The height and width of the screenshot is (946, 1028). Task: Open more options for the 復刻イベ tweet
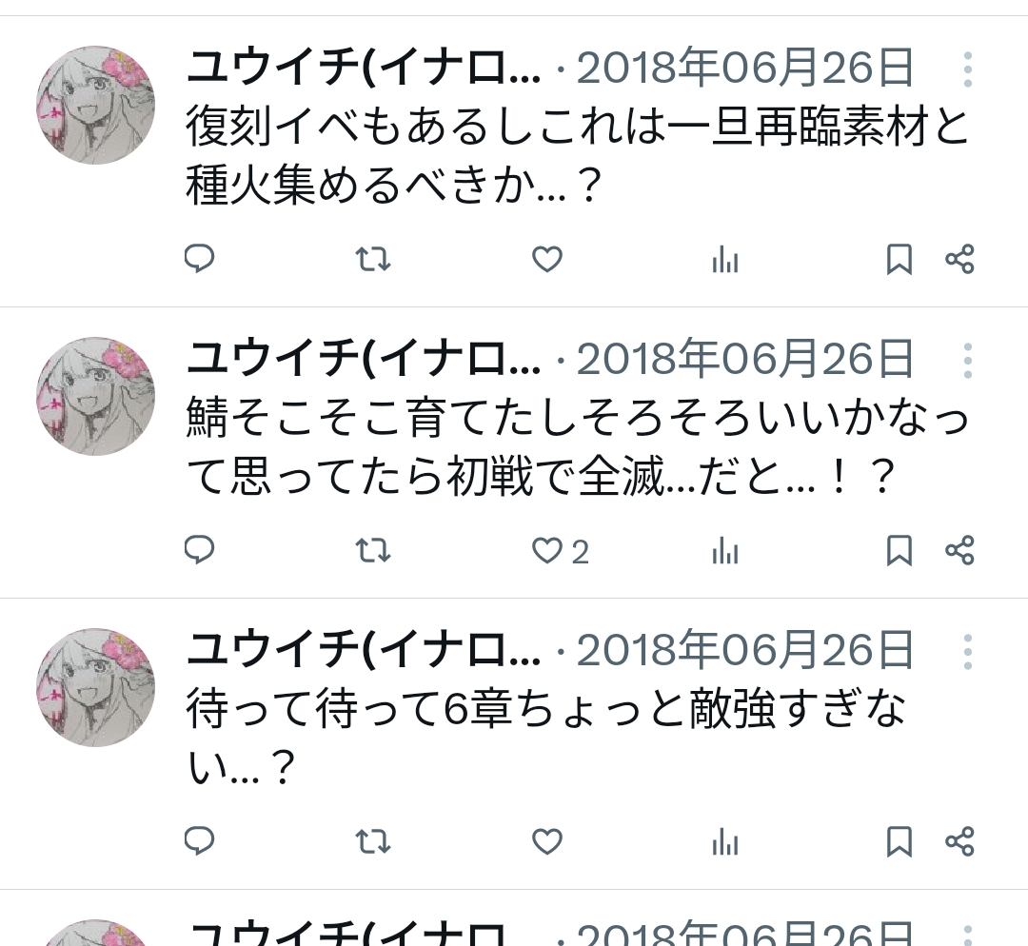[x=968, y=69]
